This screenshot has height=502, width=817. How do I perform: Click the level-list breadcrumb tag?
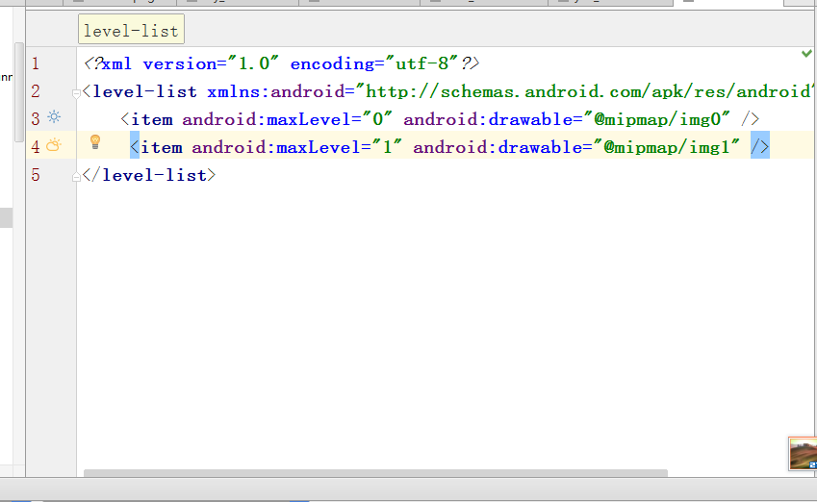click(x=131, y=30)
